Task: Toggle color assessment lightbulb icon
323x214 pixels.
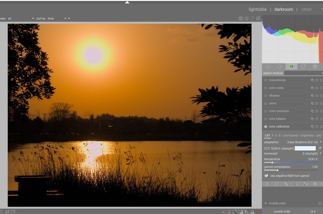Action: tap(229, 212)
